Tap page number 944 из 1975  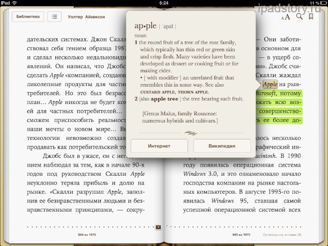click(87, 235)
